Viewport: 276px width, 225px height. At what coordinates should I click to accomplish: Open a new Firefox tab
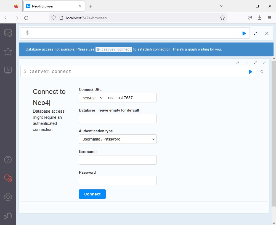(91, 6)
